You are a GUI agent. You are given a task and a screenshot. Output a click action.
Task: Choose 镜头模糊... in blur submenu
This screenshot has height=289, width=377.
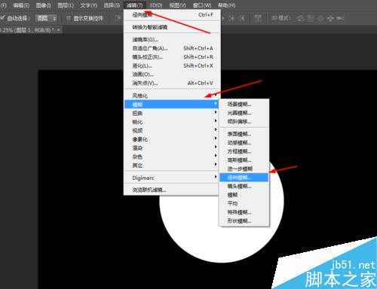click(x=244, y=186)
